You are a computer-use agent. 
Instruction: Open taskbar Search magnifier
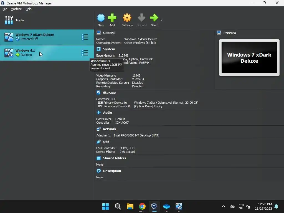(x=118, y=206)
